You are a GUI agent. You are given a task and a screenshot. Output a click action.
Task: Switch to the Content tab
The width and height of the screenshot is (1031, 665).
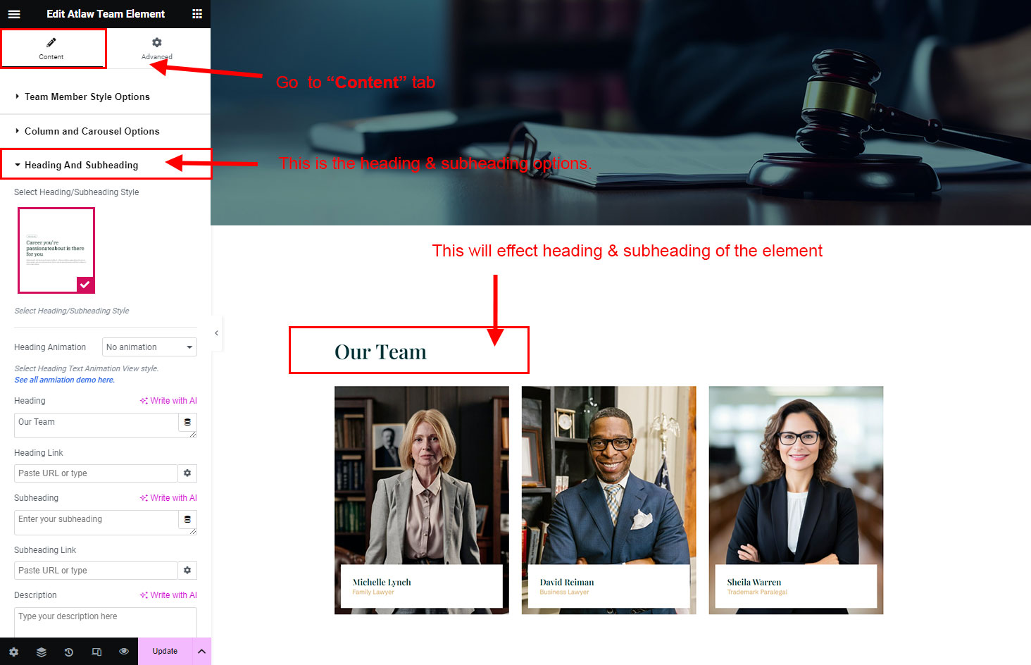click(53, 48)
